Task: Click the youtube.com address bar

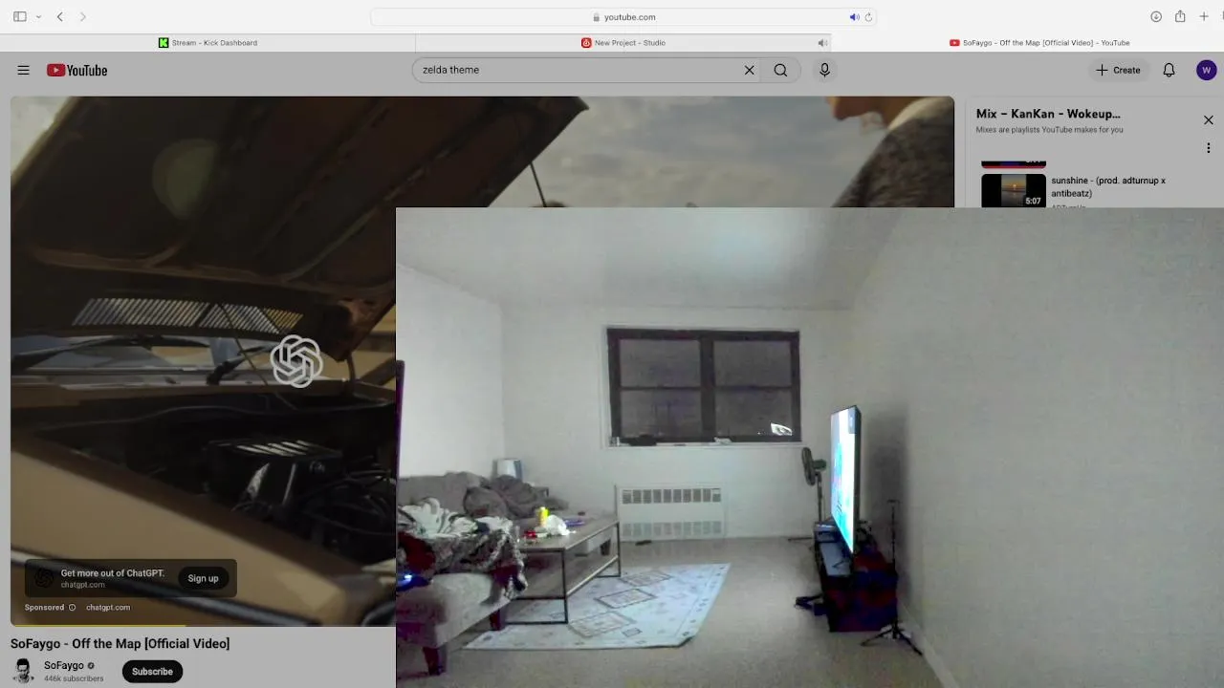Action: coord(623,17)
